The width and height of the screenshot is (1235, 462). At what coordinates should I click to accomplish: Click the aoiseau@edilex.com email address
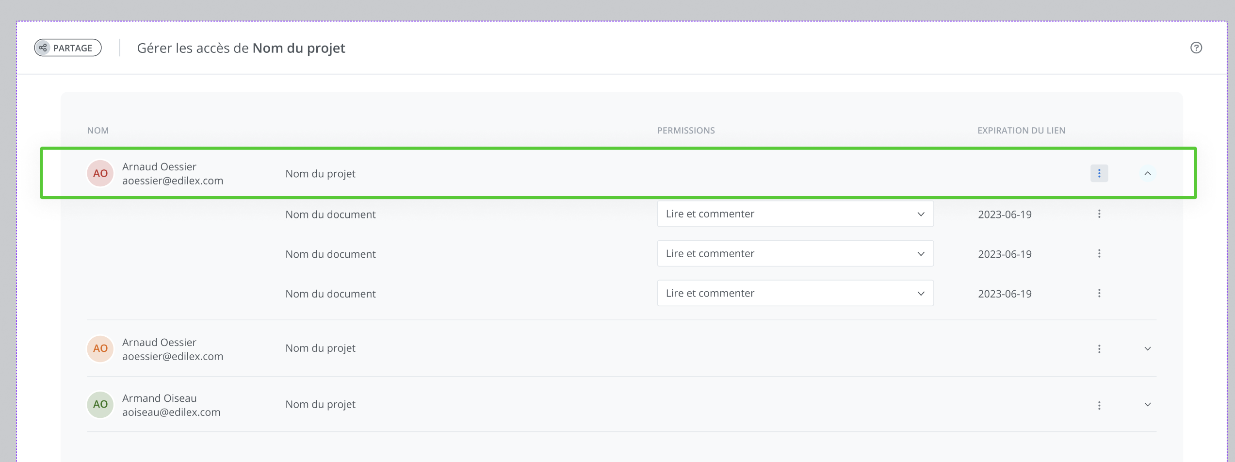coord(171,412)
